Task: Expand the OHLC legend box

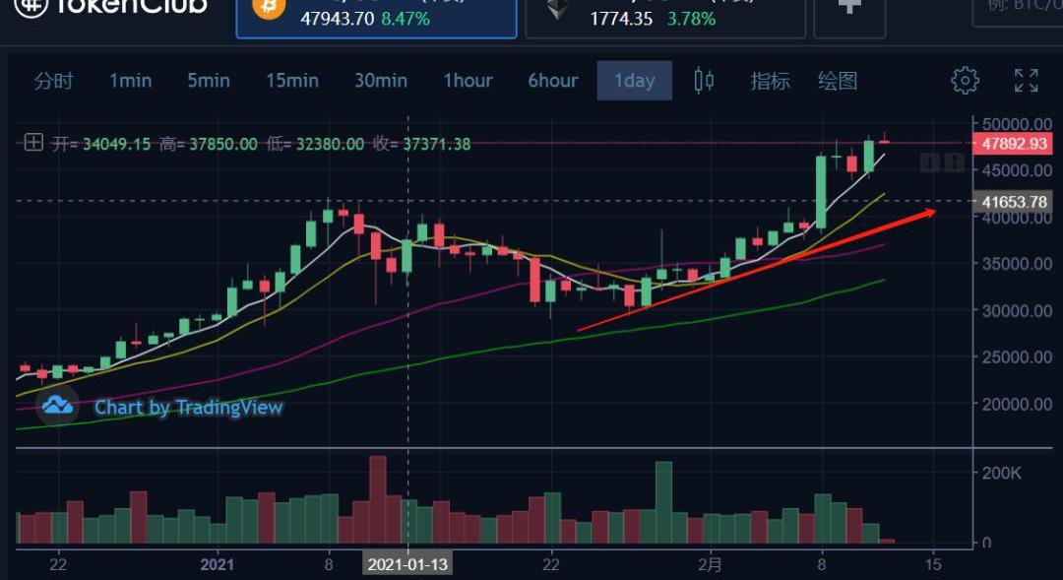Action: (33, 143)
